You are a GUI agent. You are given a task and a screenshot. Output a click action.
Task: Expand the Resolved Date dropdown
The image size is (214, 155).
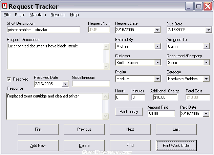(65, 84)
